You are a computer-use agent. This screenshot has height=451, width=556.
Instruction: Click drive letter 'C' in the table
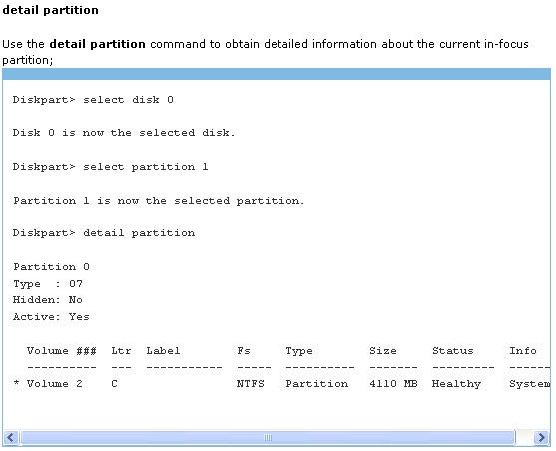tap(114, 384)
